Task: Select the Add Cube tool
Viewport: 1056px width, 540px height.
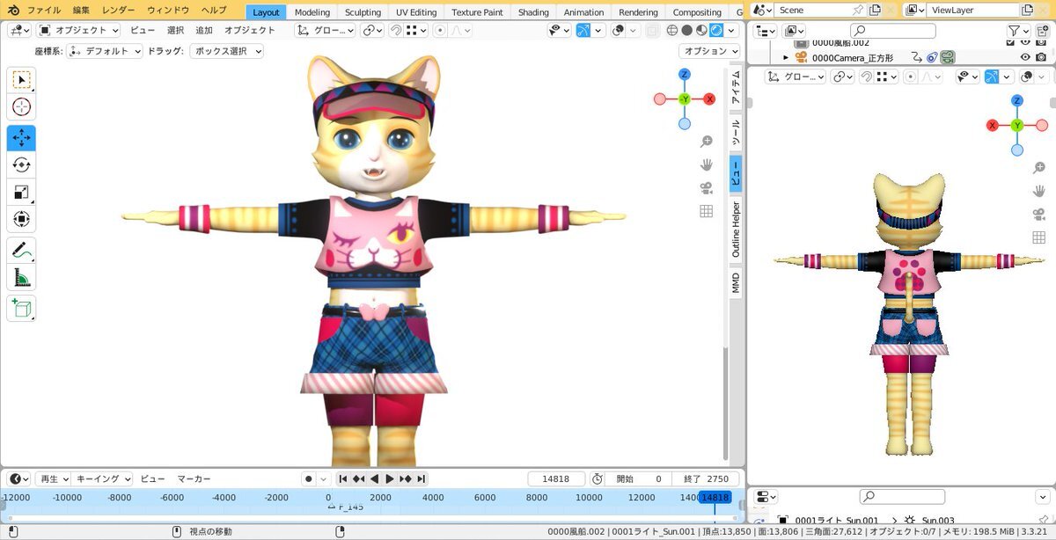Action: click(21, 308)
